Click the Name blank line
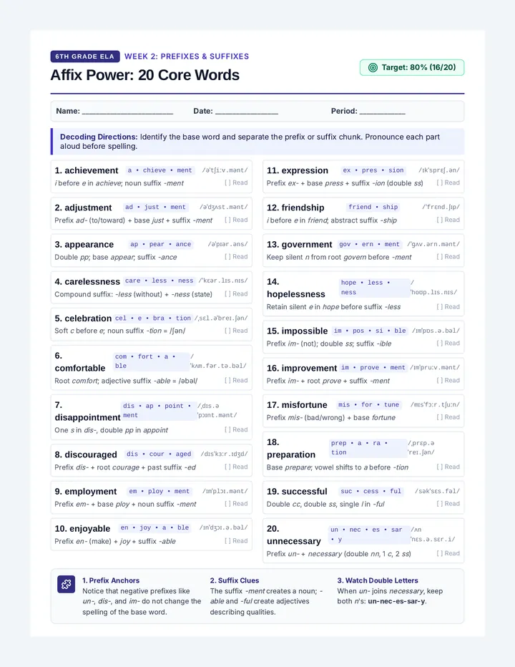515x667 pixels. (127, 112)
